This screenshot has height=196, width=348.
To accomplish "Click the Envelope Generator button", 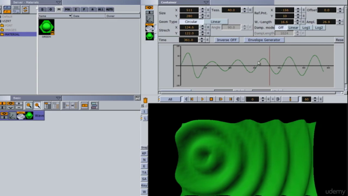I will pos(264,40).
